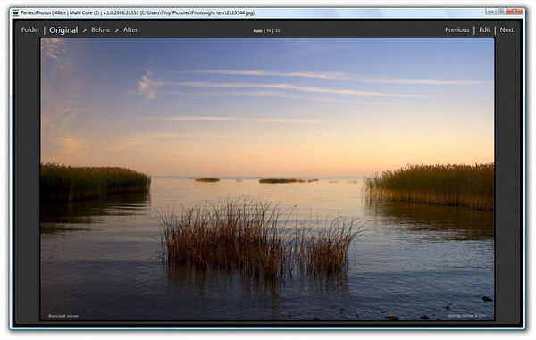Screen dimensions: 536x340
Task: Select the Fit zoom mode
Action: pyautogui.click(x=269, y=30)
